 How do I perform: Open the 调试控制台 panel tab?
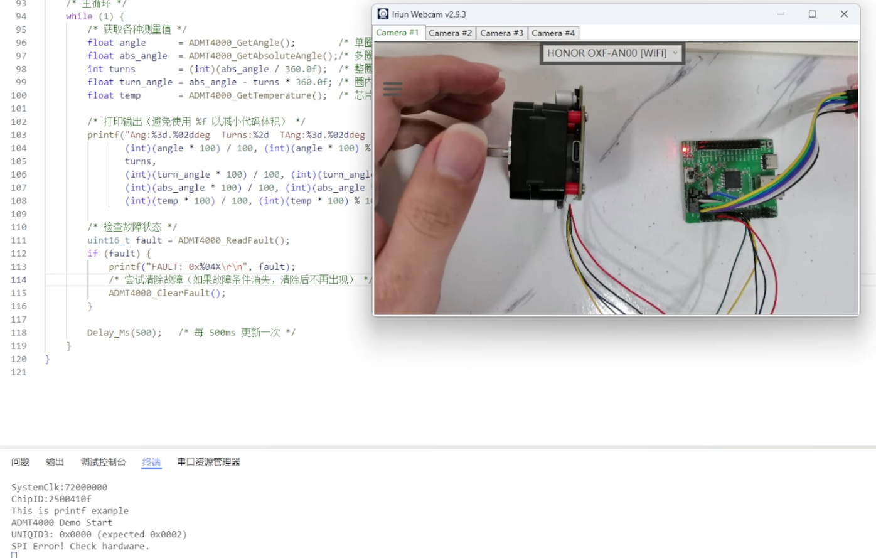104,462
